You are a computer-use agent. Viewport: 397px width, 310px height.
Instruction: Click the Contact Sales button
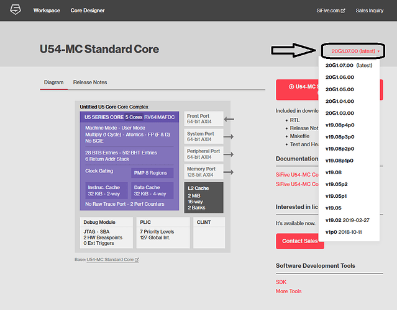point(300,241)
